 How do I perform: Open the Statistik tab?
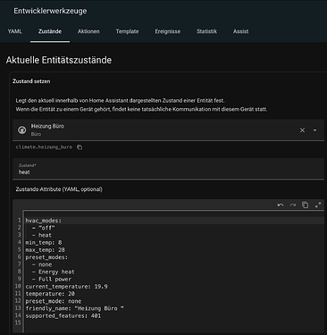pyautogui.click(x=206, y=31)
